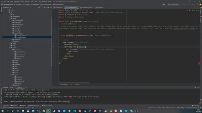Open the Edit menu
The width and height of the screenshot is (202, 113).
8,2
